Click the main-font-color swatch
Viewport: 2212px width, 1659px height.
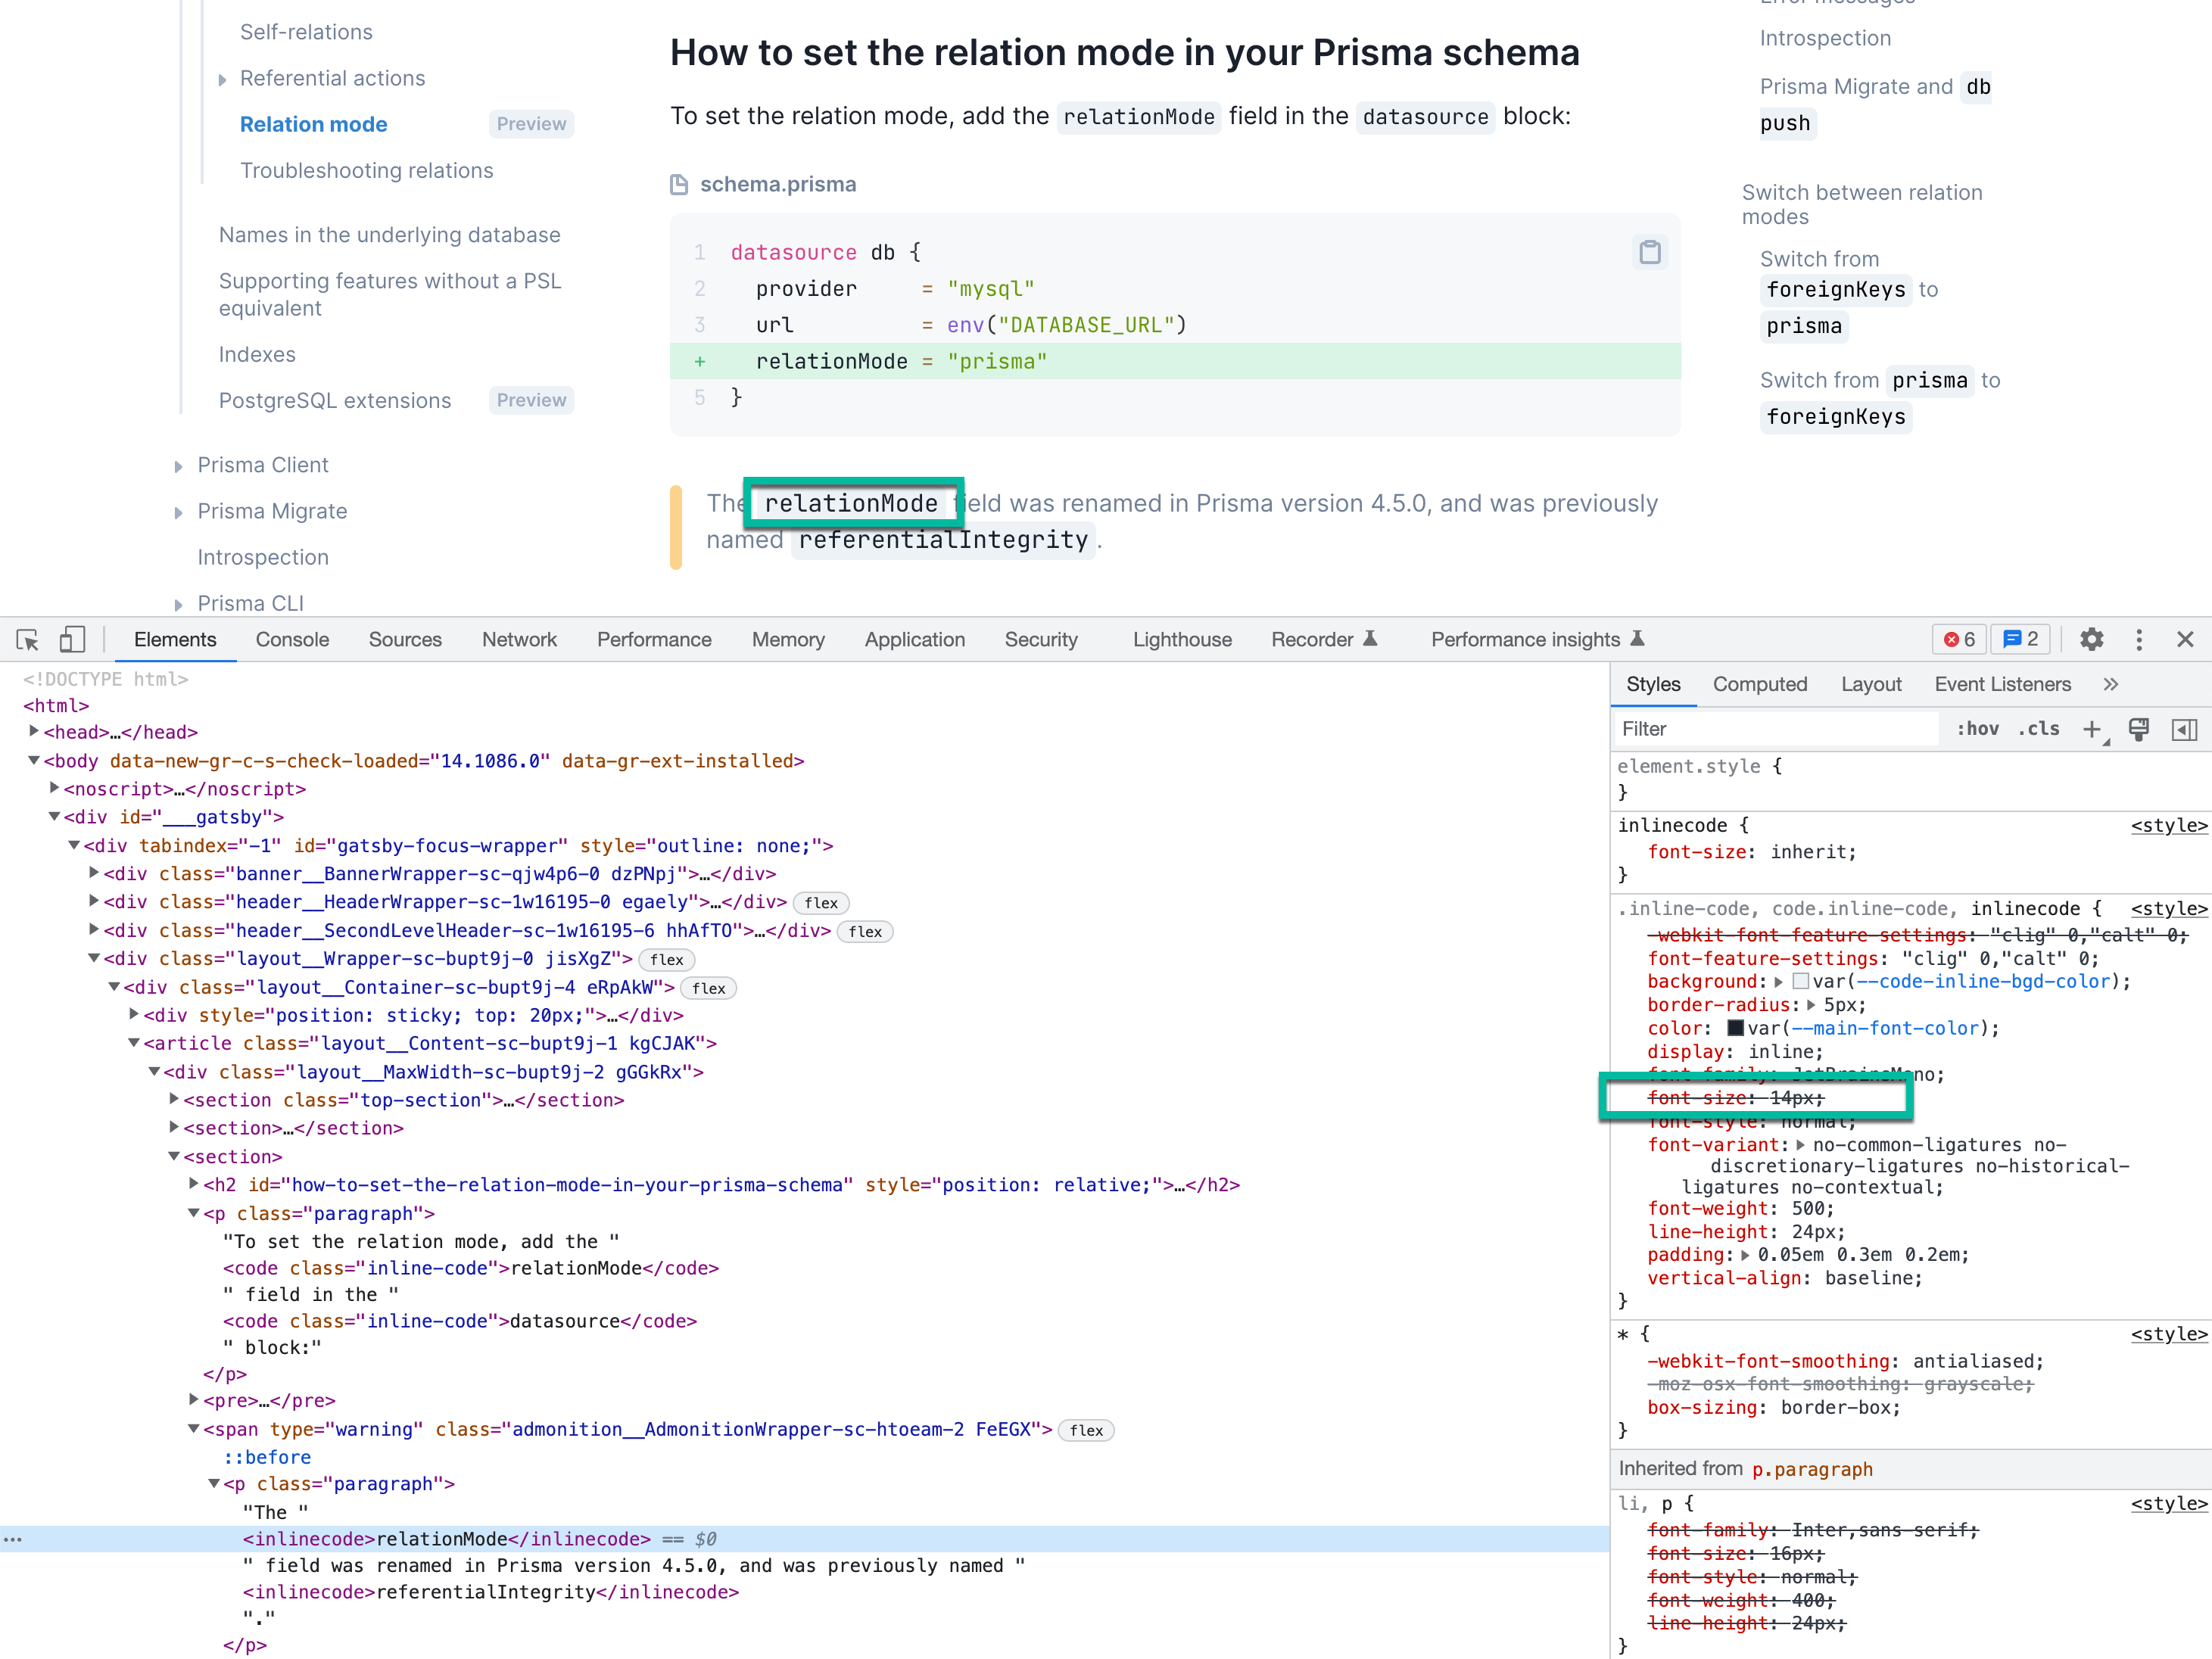click(1735, 1028)
